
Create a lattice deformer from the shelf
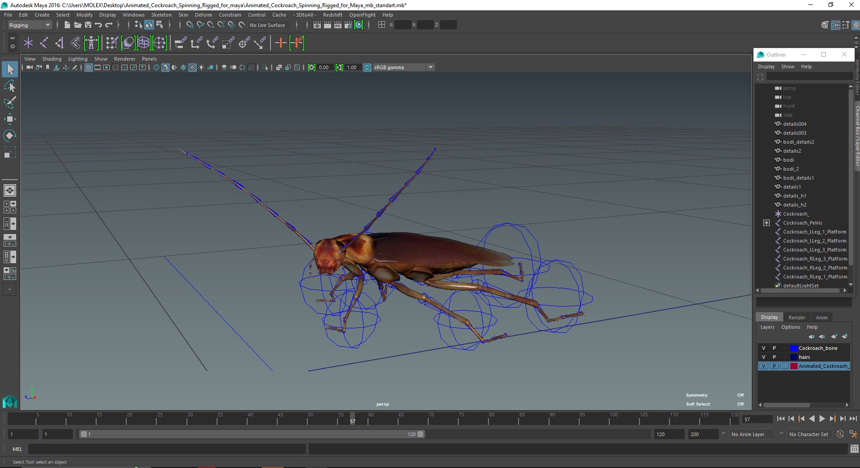pyautogui.click(x=143, y=43)
